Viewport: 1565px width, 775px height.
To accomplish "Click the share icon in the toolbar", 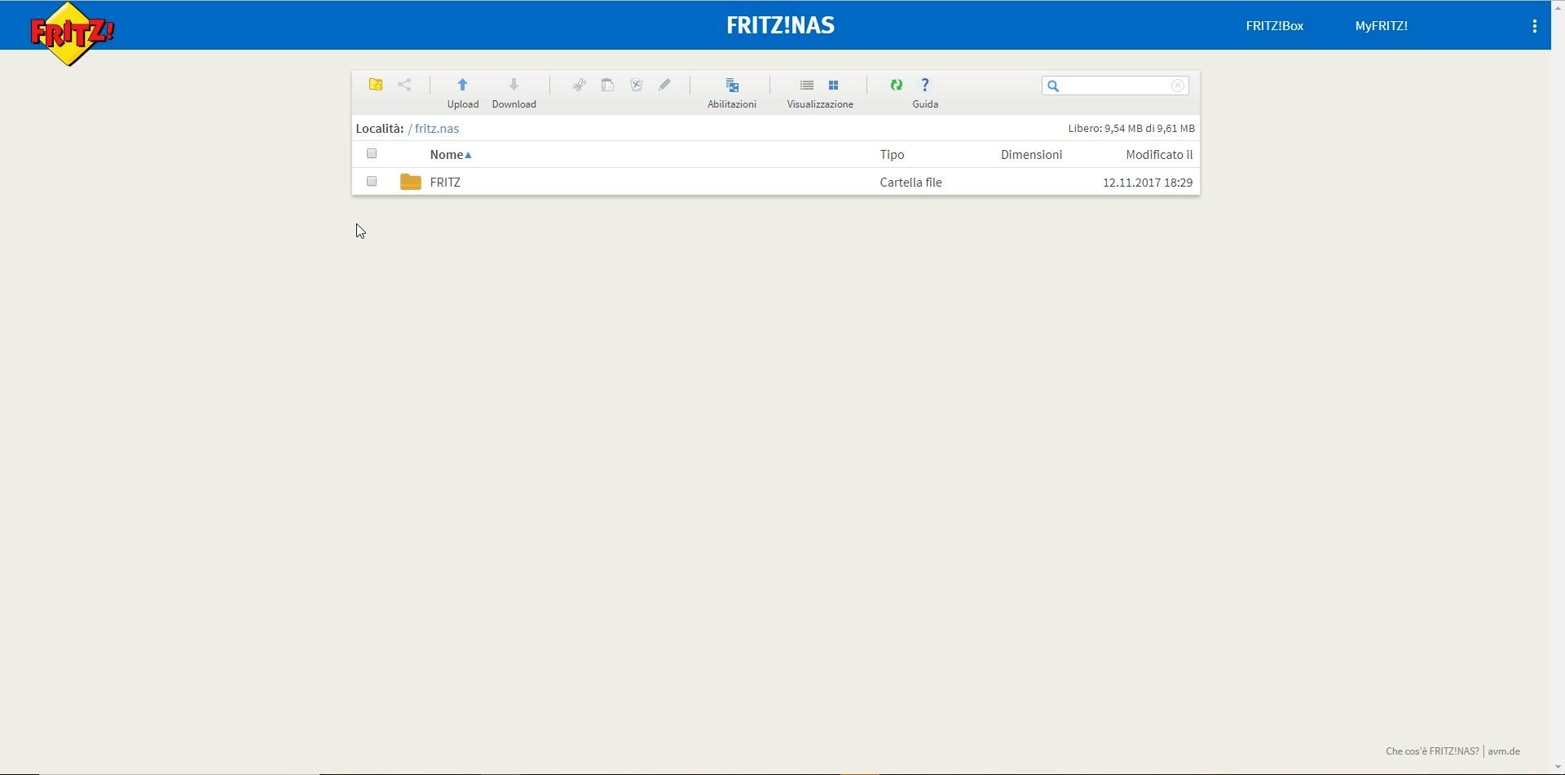I will (404, 85).
